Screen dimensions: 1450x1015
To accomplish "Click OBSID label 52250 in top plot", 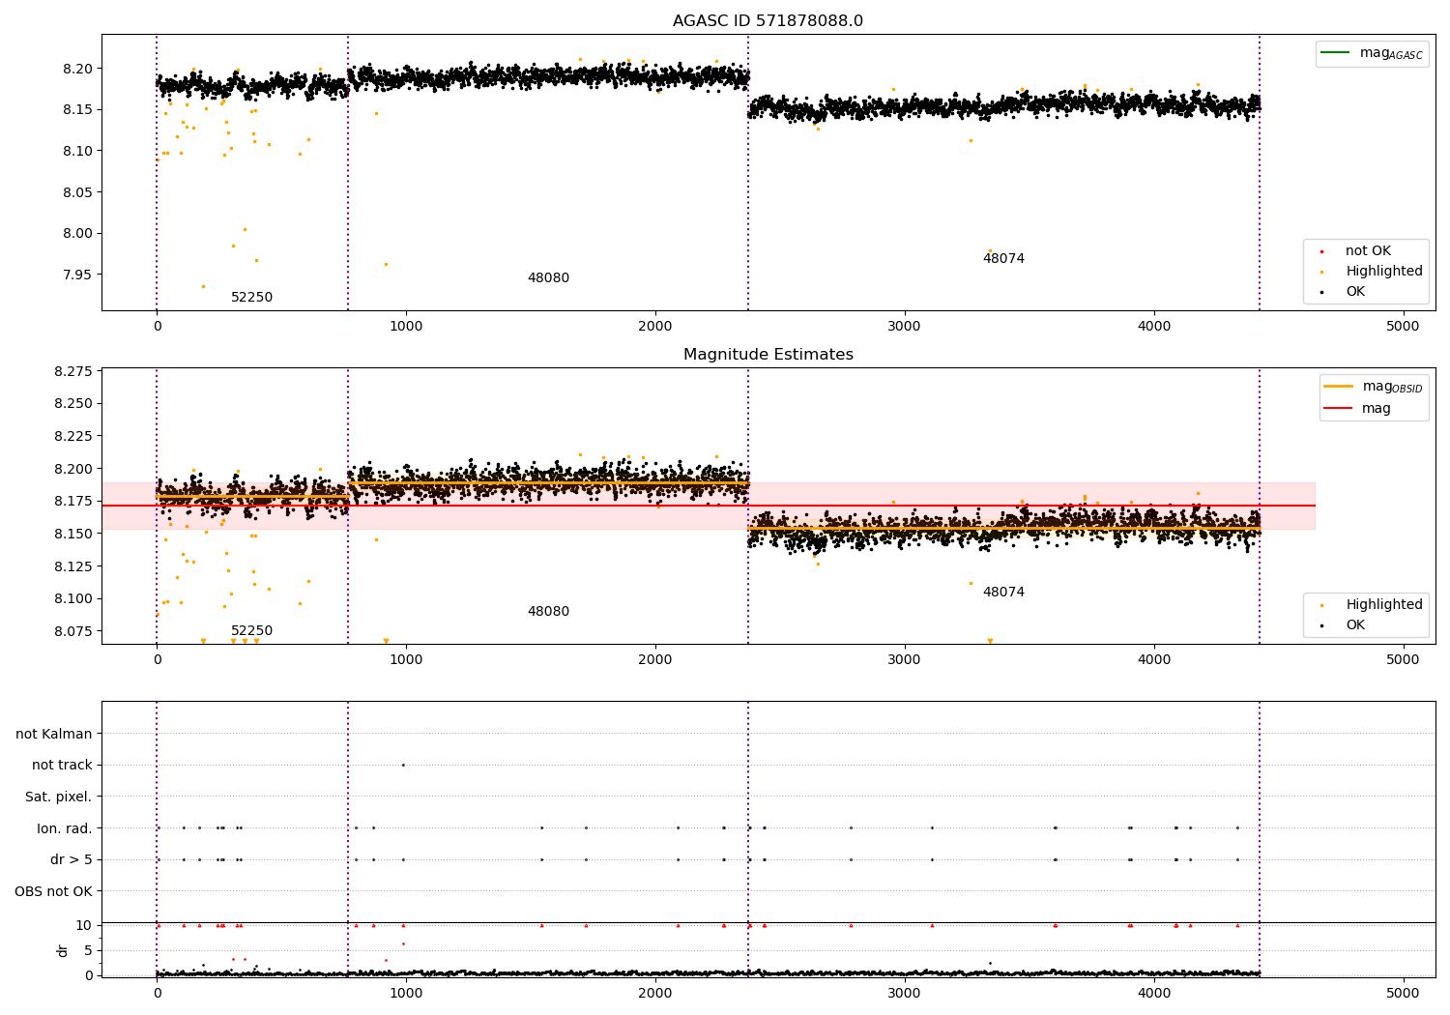I will (251, 298).
